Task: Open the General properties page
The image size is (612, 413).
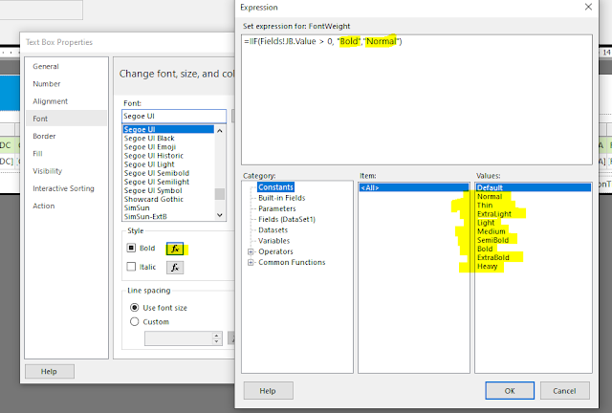Action: [x=46, y=66]
